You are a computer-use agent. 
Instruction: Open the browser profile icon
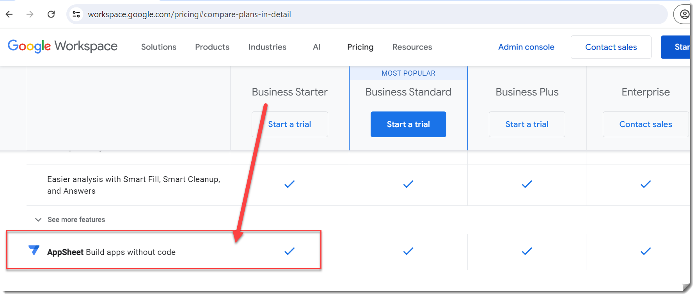[684, 14]
